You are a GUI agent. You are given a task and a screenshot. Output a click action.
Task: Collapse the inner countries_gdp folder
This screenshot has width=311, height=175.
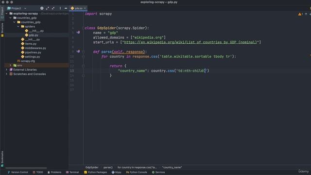click(x=14, y=22)
